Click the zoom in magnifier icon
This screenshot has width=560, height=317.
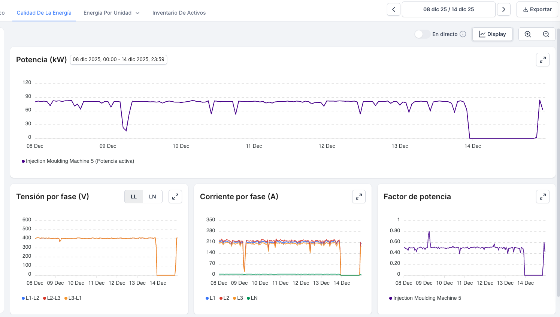[x=528, y=34]
